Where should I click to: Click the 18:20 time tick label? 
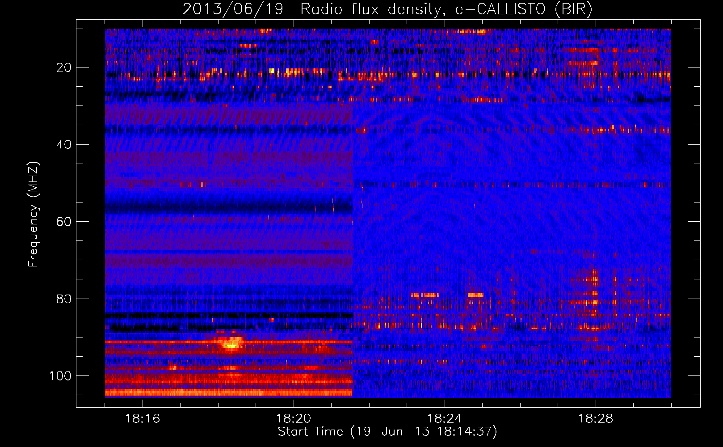pos(294,419)
